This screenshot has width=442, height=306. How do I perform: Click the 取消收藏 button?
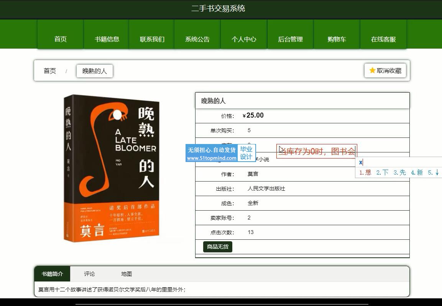coord(385,70)
